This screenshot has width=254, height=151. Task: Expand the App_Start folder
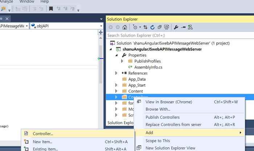point(116,85)
